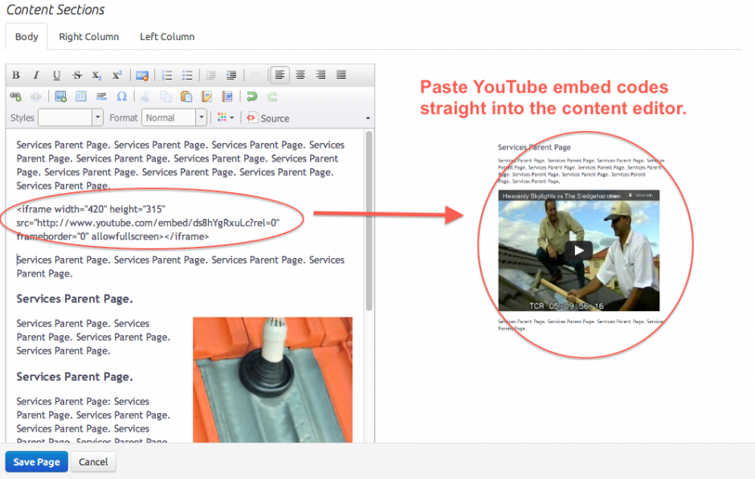Insert a horizontal line
The width and height of the screenshot is (755, 479).
[101, 97]
